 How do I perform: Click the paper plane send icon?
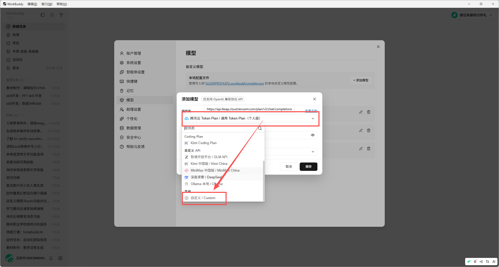[x=481, y=262]
